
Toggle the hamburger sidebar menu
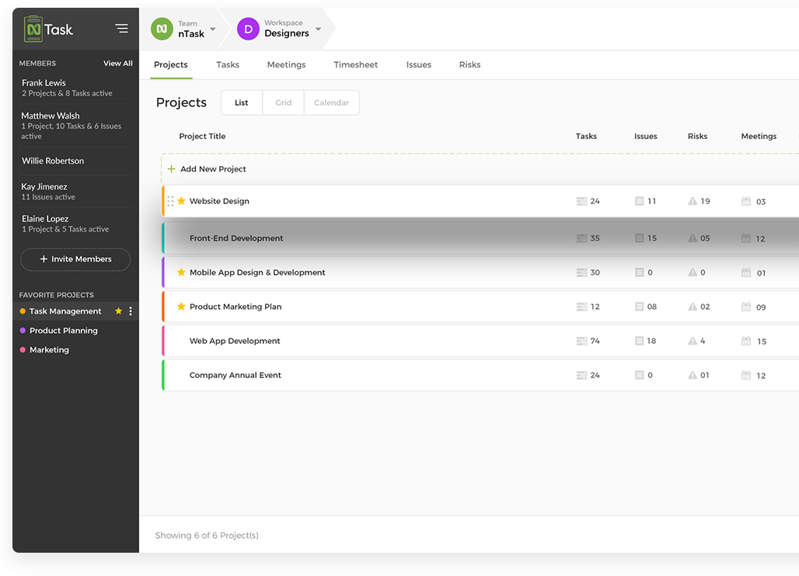point(121,29)
